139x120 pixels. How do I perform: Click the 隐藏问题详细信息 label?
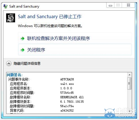click(x=27, y=64)
